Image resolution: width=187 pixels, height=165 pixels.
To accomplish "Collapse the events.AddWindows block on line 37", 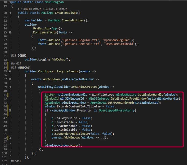I will pyautogui.click(x=10, y=79).
